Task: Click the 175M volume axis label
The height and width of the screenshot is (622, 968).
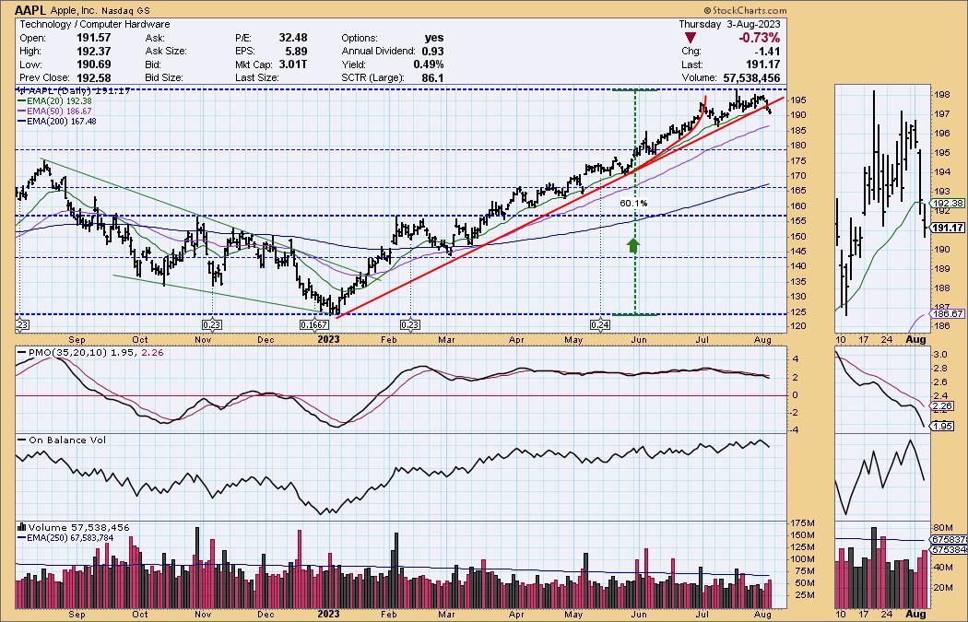Action: [803, 524]
